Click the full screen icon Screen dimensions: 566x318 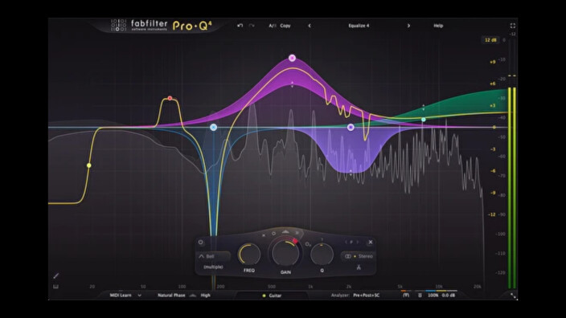click(513, 26)
